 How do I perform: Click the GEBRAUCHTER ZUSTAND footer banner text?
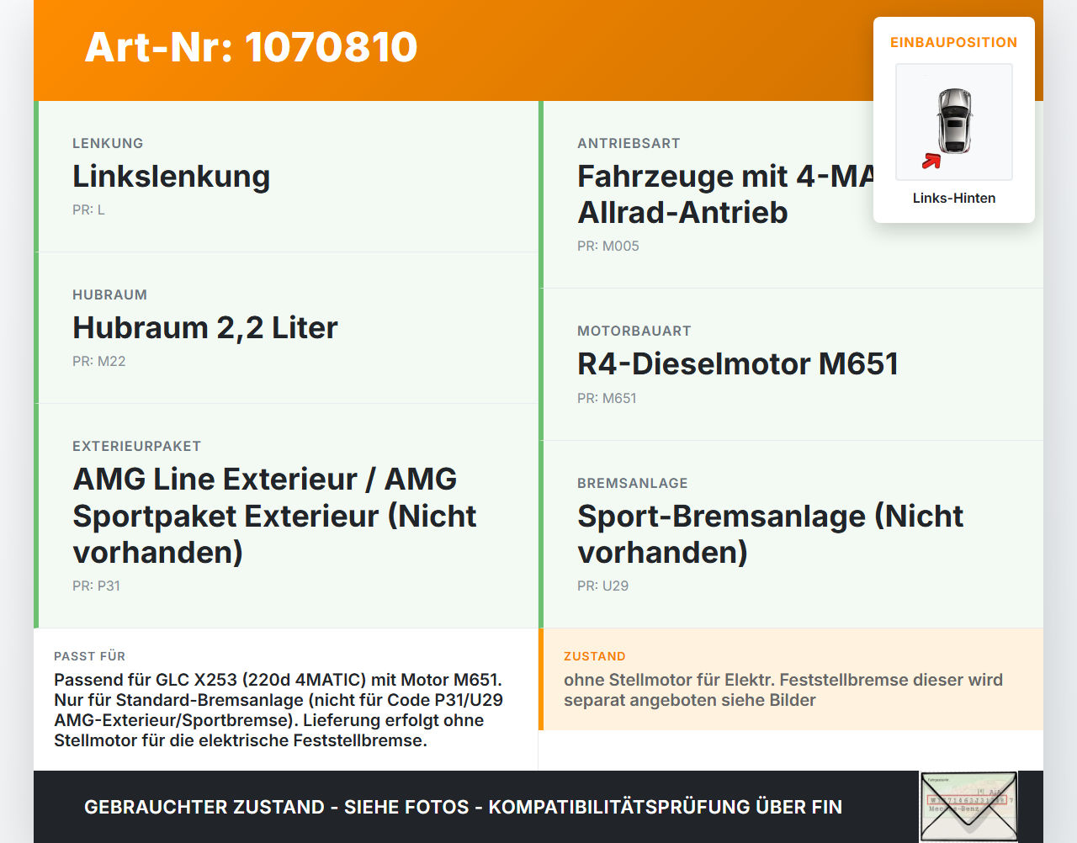(463, 807)
